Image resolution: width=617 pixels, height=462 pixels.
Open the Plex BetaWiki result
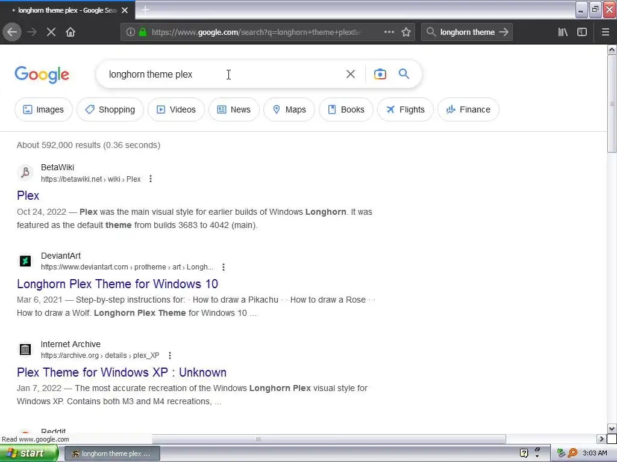pyautogui.click(x=28, y=196)
